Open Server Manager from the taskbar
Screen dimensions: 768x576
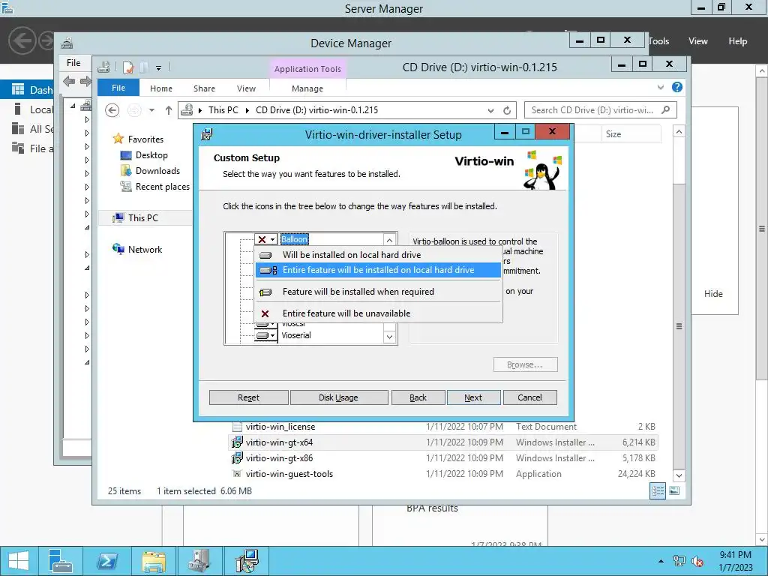pos(61,561)
